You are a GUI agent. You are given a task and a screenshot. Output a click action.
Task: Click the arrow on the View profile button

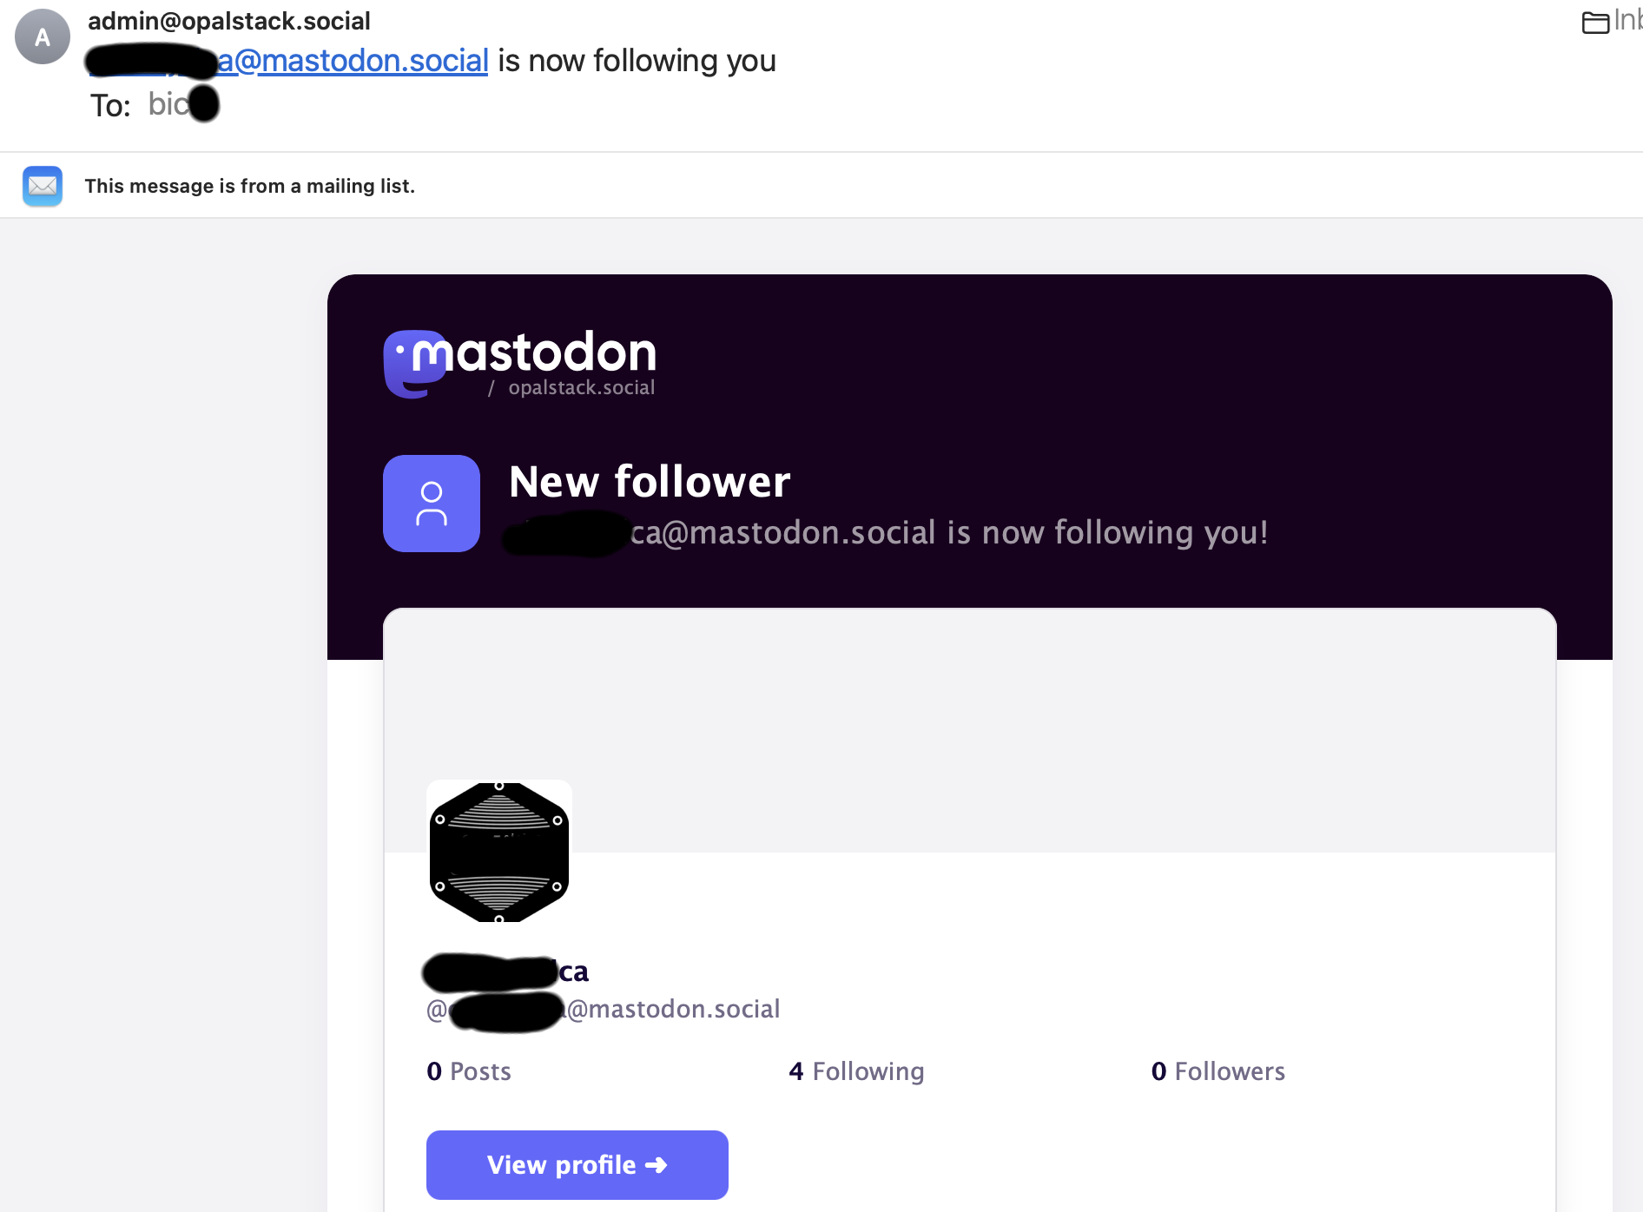pyautogui.click(x=657, y=1165)
